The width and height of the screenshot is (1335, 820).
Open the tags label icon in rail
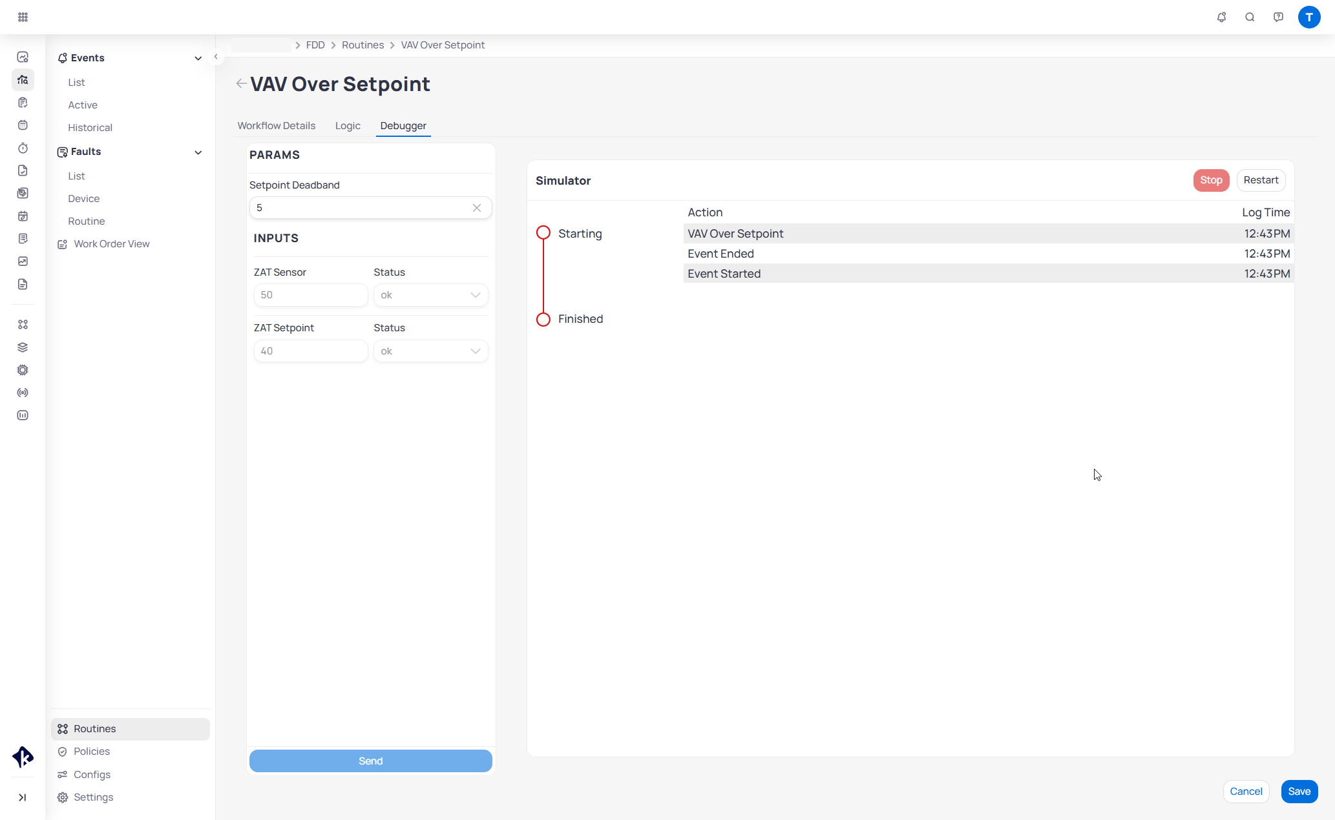click(23, 193)
